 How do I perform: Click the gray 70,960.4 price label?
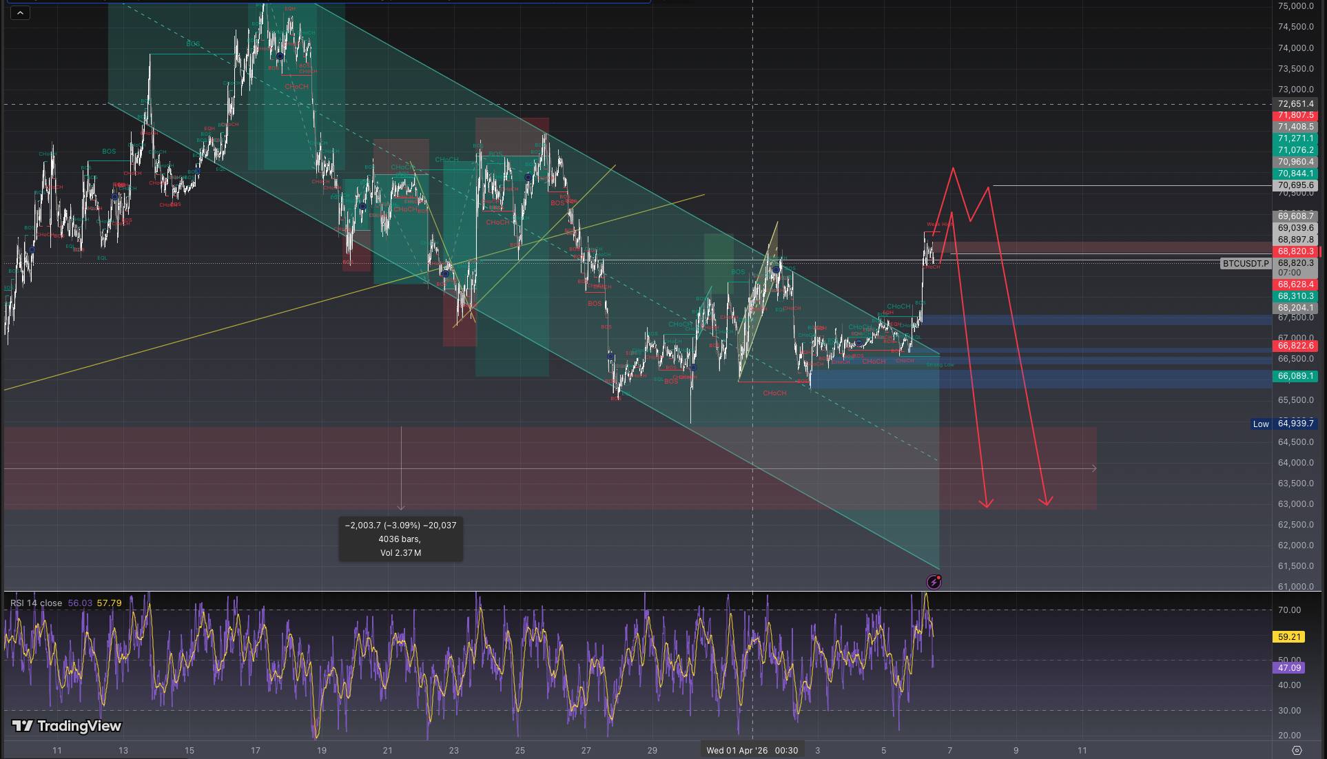click(x=1295, y=162)
